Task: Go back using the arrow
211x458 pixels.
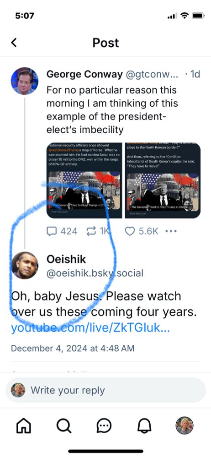Action: pos(14,43)
